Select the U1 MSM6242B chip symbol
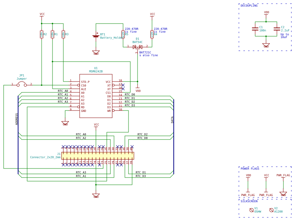Viewport: 295px width, 221px height. pyautogui.click(x=96, y=96)
